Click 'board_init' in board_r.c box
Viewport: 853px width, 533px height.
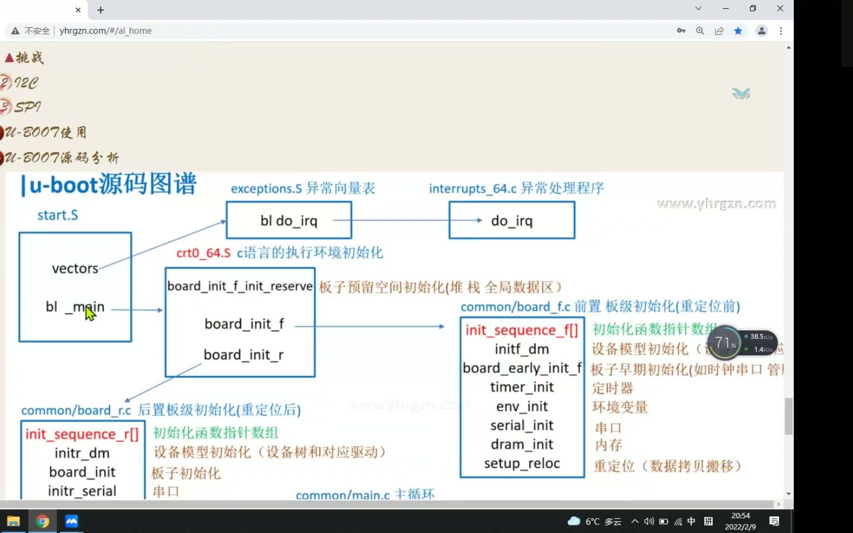(x=82, y=472)
